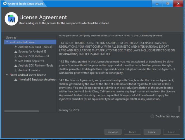Collapse the android-sdk-license group
The image size is (185, 140).
pos(7,42)
